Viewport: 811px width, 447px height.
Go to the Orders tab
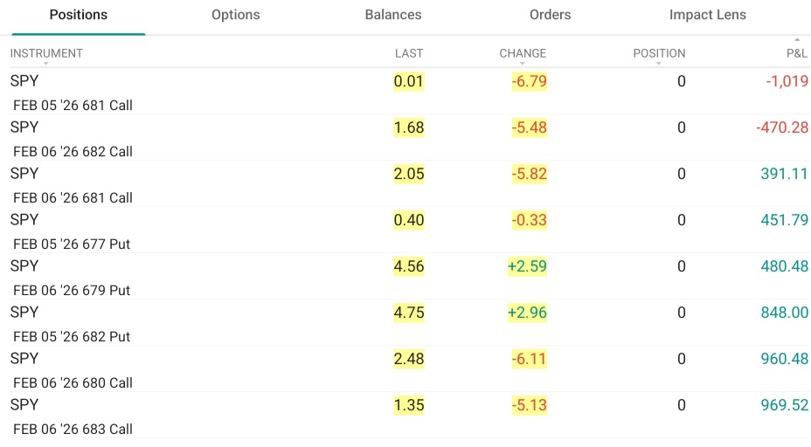551,15
